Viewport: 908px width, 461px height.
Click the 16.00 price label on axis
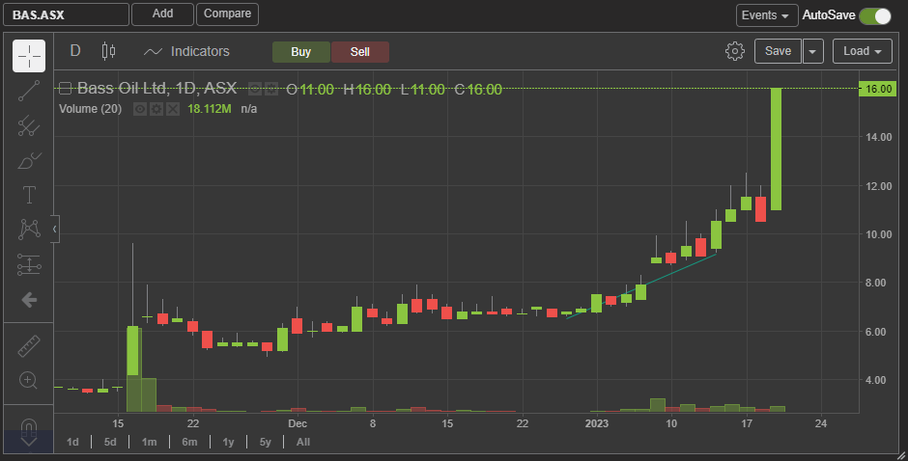click(878, 89)
